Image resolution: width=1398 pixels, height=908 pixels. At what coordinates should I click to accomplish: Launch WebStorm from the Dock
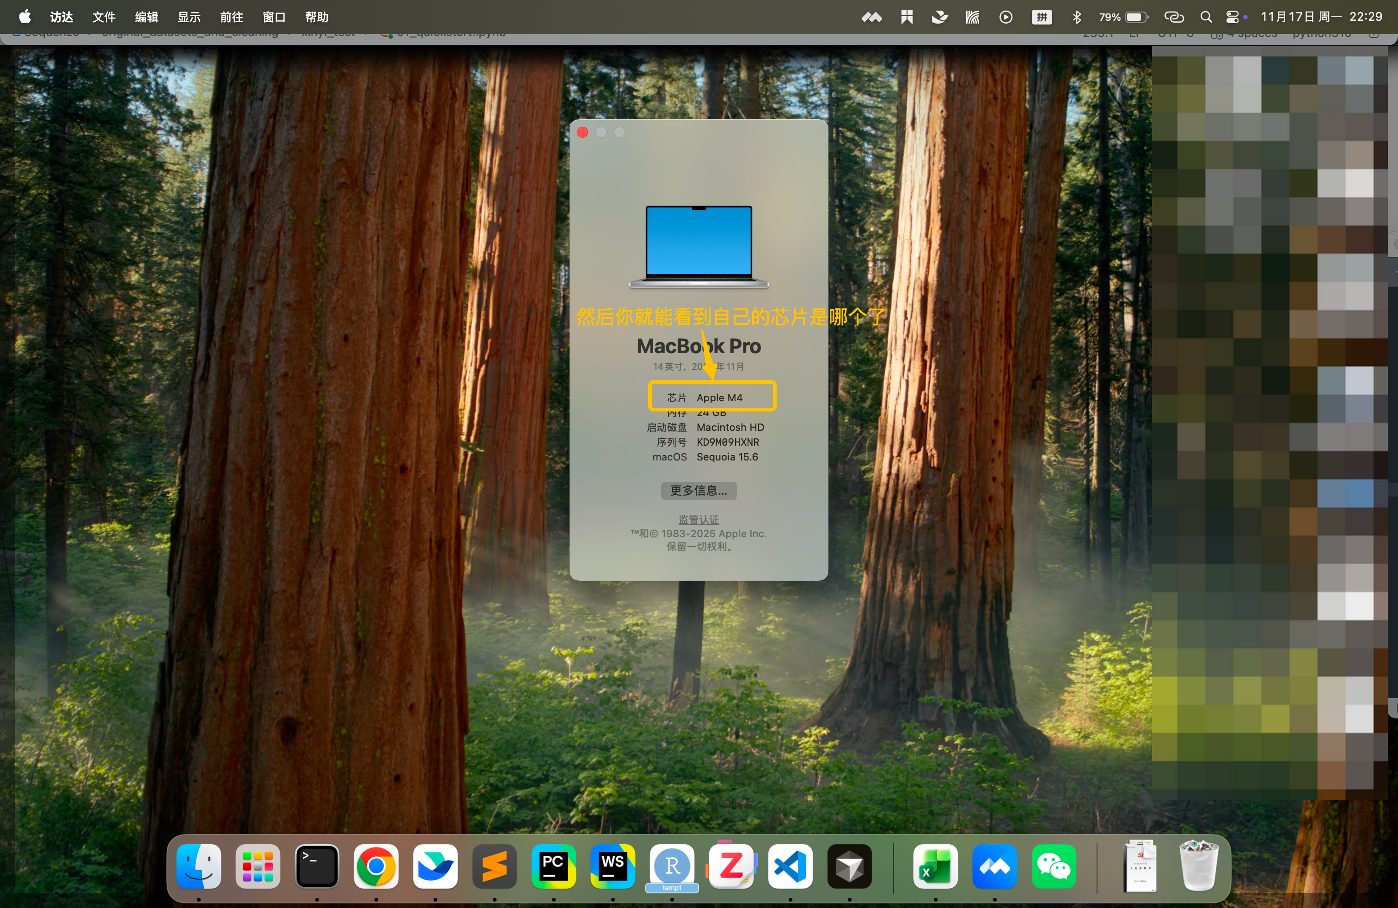[x=613, y=866]
